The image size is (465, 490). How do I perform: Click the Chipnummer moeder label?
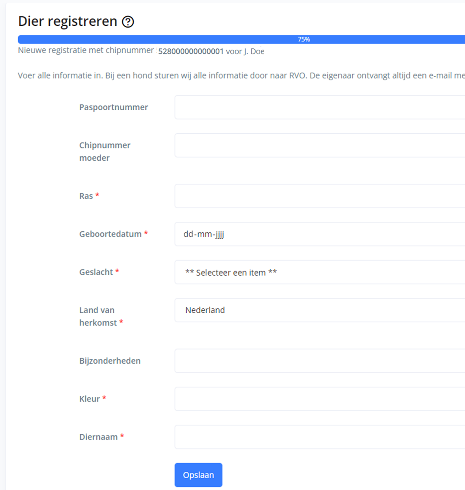[x=105, y=152]
